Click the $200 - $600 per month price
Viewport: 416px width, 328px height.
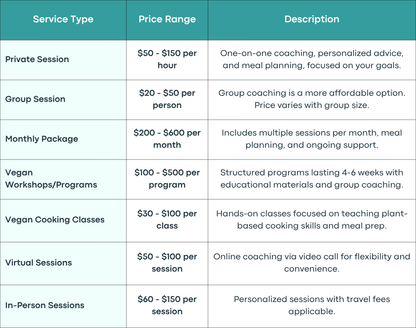pos(167,139)
